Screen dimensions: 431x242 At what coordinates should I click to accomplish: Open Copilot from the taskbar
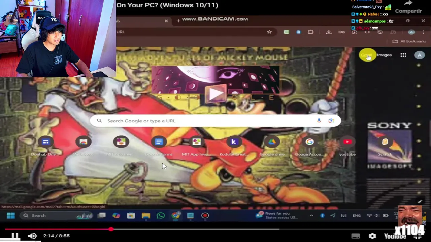click(116, 216)
